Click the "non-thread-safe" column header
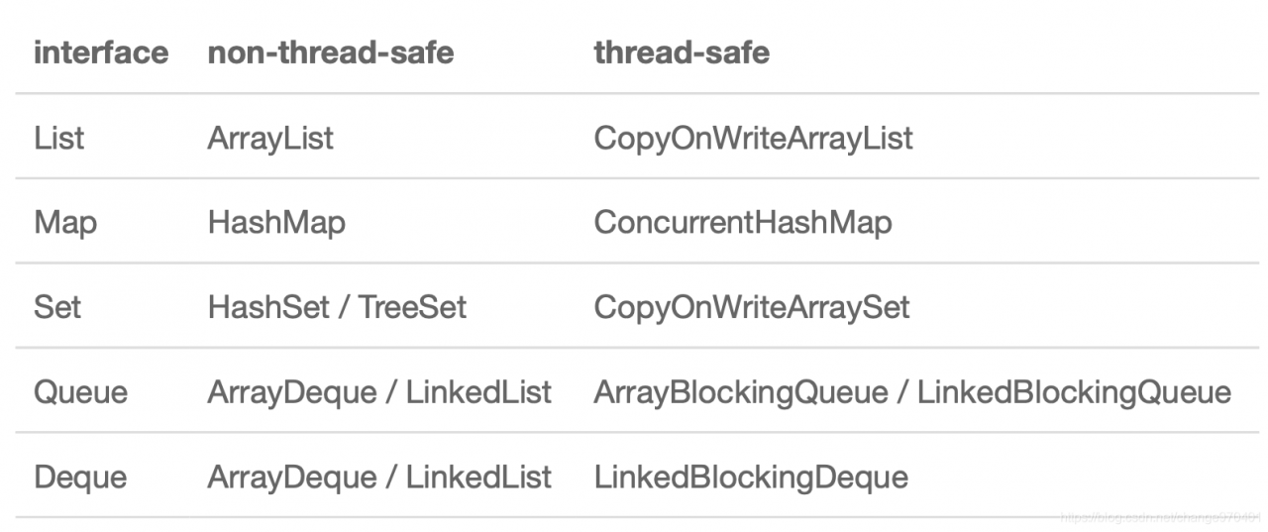 click(x=331, y=53)
